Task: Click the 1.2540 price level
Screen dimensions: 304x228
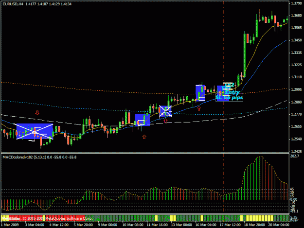Action: (x=296, y=139)
